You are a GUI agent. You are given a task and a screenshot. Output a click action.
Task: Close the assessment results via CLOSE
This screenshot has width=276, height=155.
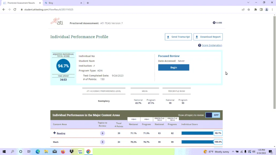pos(217,23)
